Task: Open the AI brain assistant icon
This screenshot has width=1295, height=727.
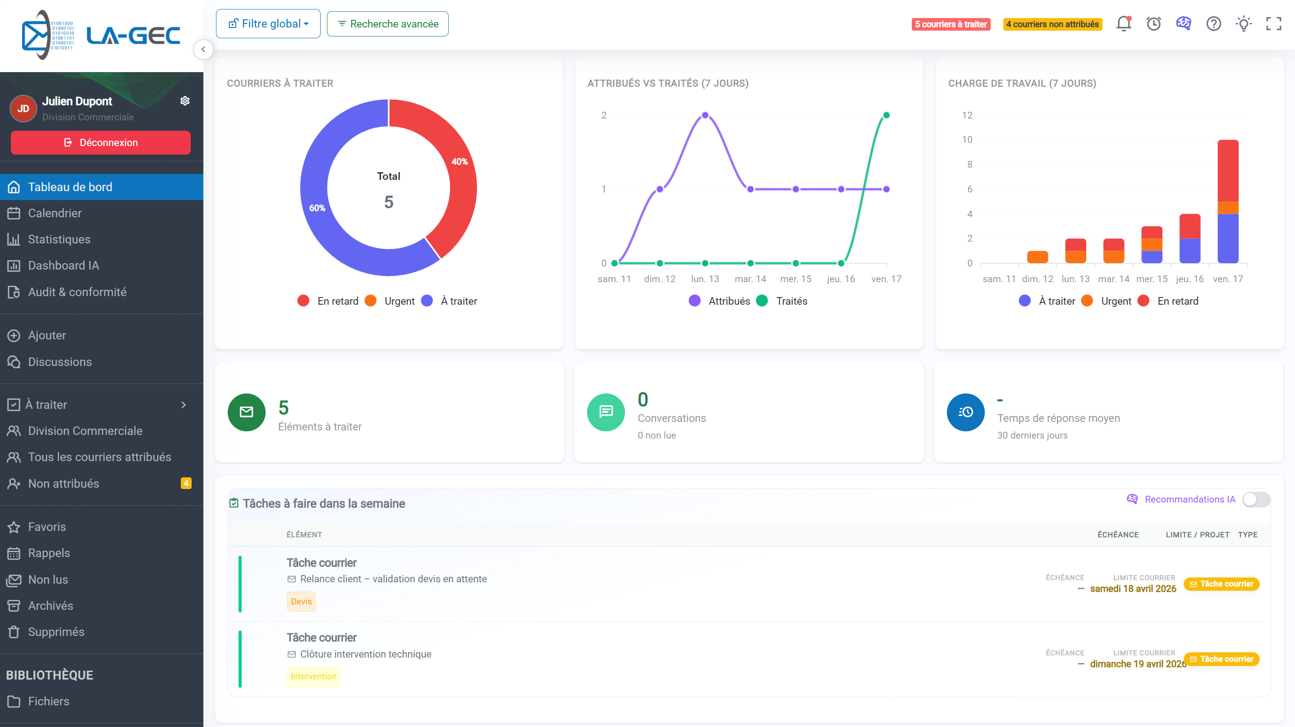Action: (x=1183, y=23)
